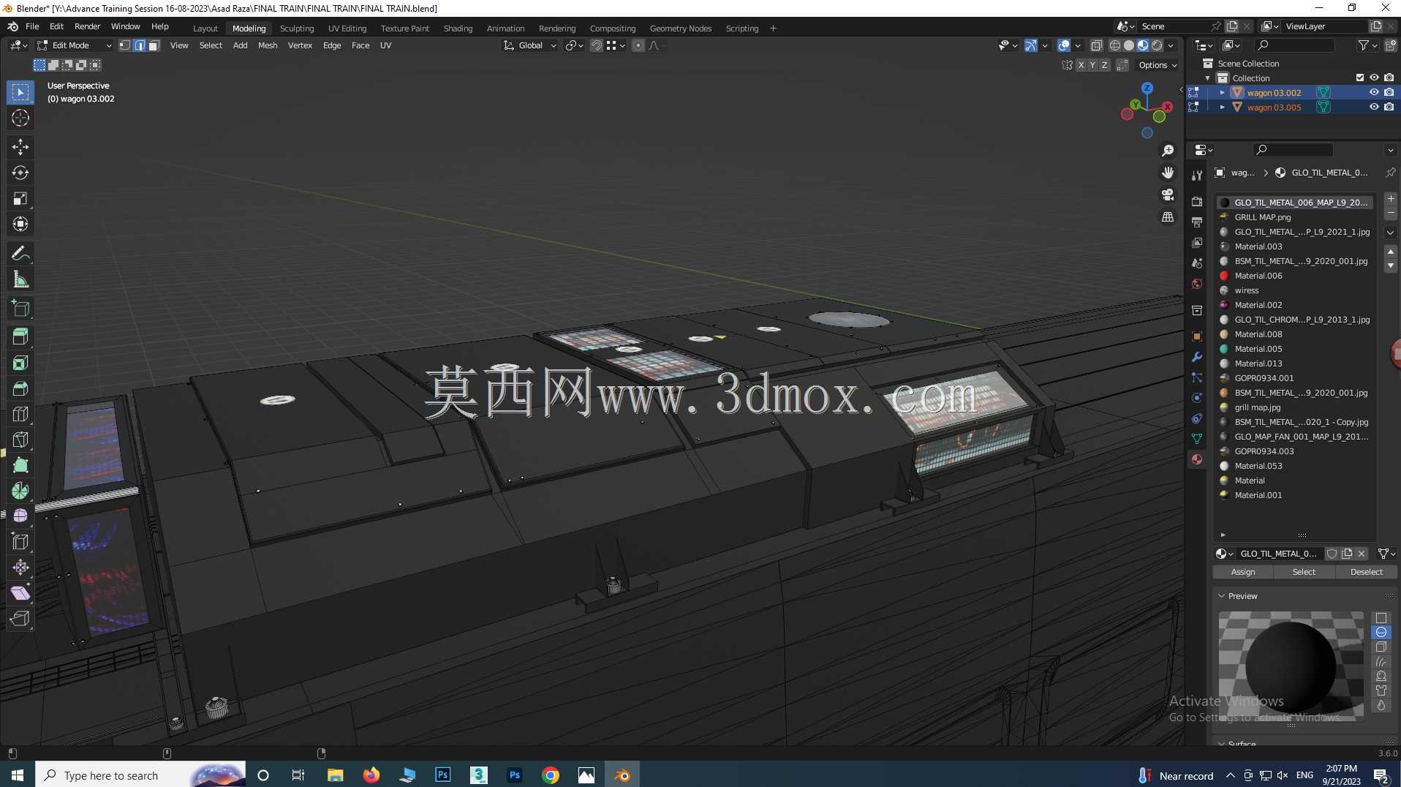
Task: Activate the Spin tool
Action: (x=20, y=491)
